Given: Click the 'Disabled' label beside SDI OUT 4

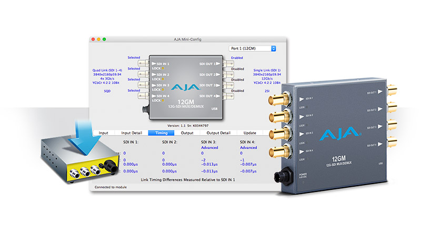Looking at the screenshot, I should 238,91.
